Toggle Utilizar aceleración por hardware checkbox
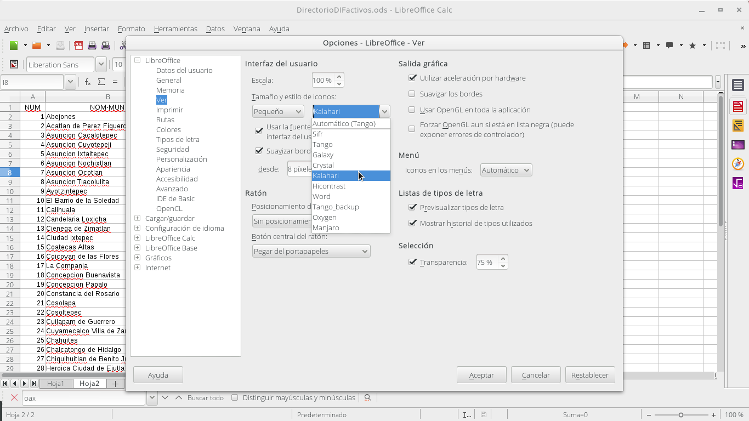The height and width of the screenshot is (421, 749). [x=412, y=78]
